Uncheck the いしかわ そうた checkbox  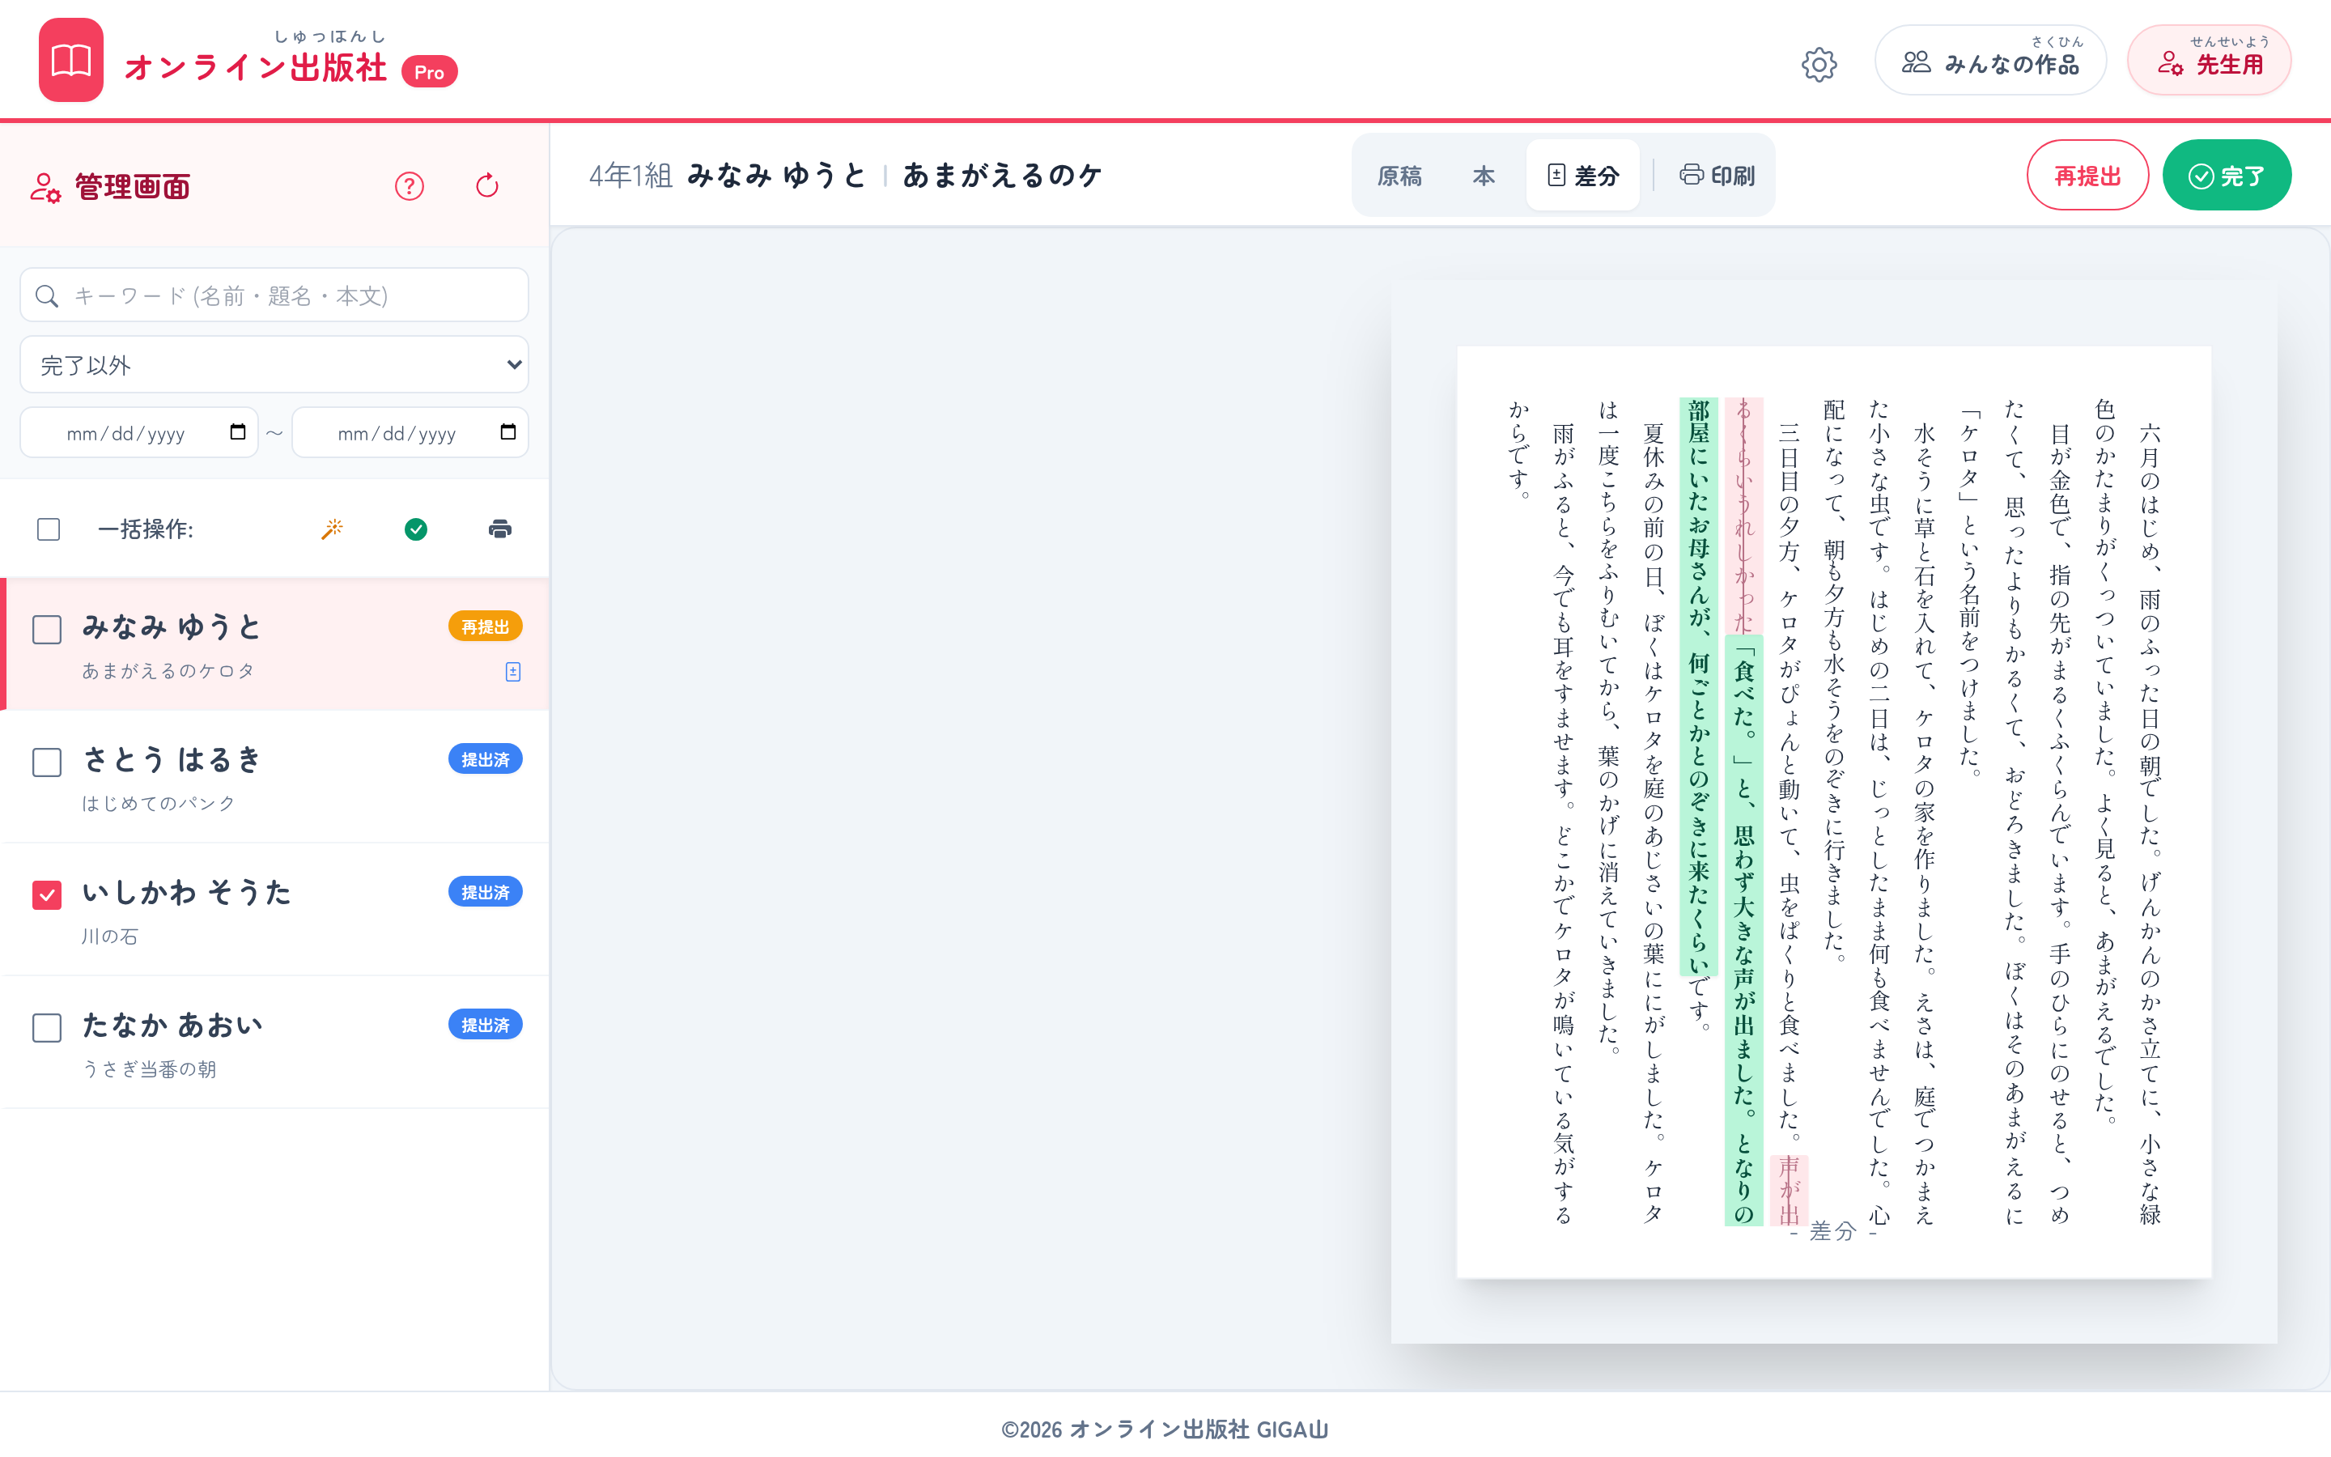click(x=47, y=895)
